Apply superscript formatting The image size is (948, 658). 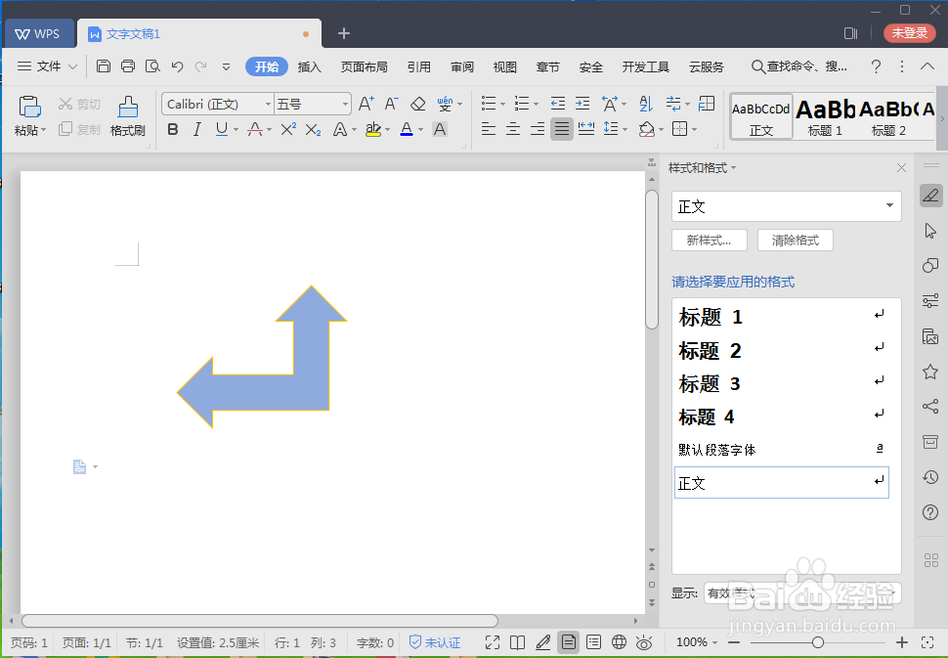coord(287,129)
